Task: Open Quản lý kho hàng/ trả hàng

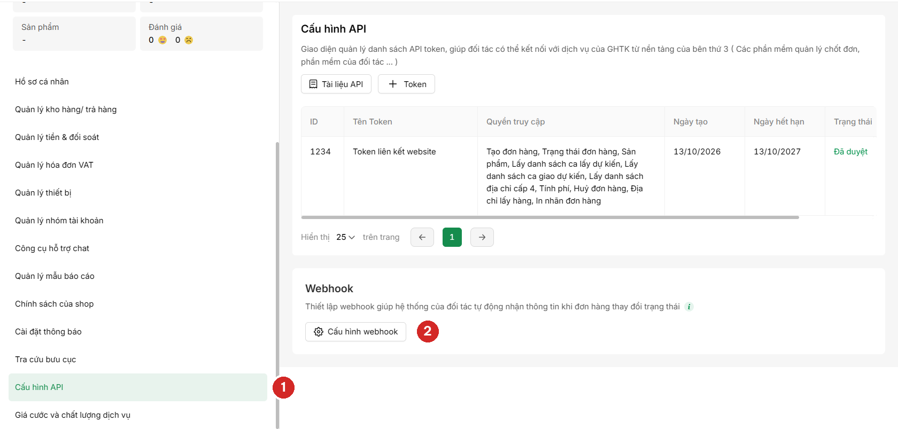Action: coord(66,110)
